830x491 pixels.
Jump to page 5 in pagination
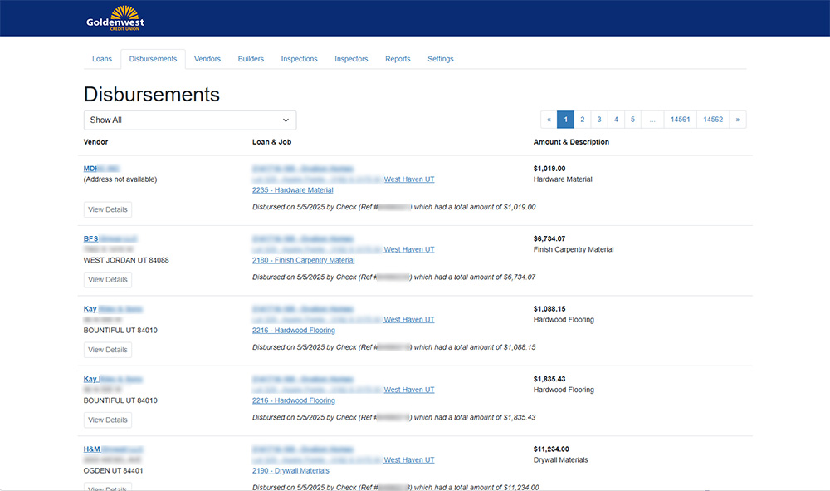pyautogui.click(x=632, y=119)
